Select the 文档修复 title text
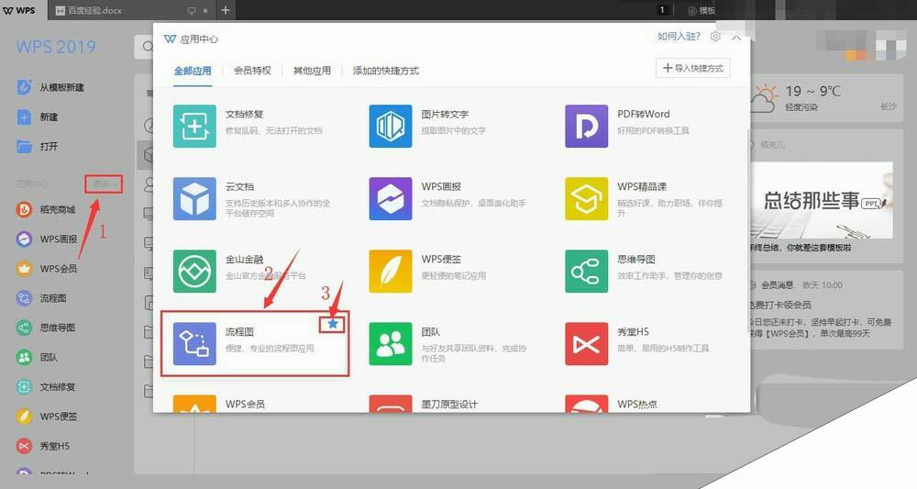The width and height of the screenshot is (917, 489). click(245, 114)
